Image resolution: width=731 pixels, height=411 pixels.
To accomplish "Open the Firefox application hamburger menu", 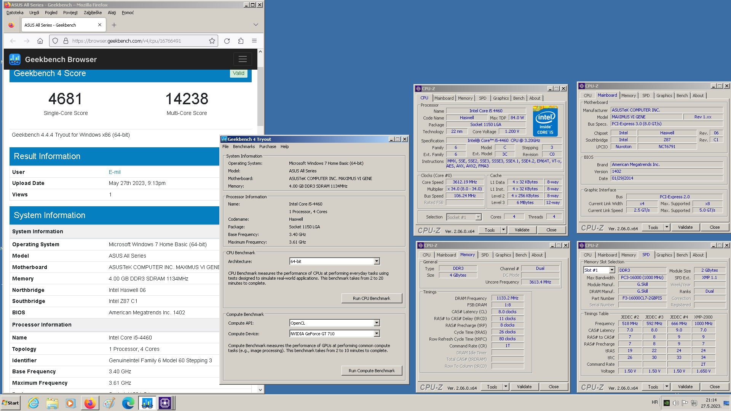I will coord(254,41).
